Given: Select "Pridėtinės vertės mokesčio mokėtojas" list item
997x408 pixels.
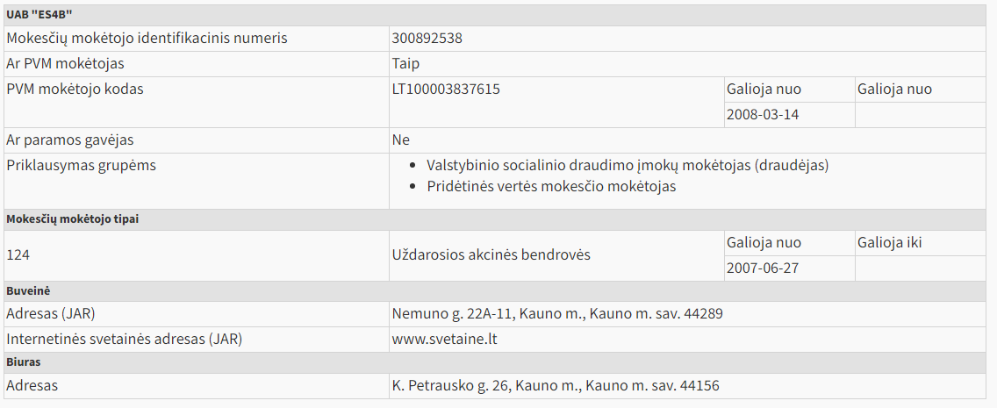Looking at the screenshot, I should point(551,187).
